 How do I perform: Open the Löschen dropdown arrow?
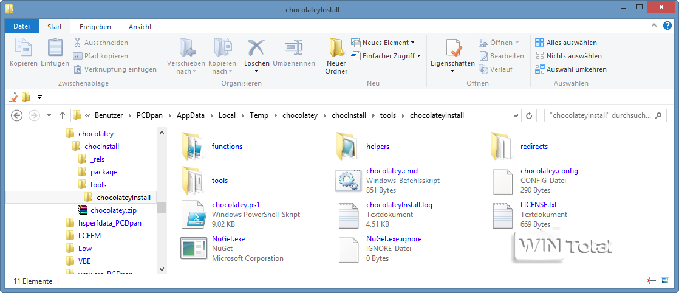pyautogui.click(x=256, y=71)
